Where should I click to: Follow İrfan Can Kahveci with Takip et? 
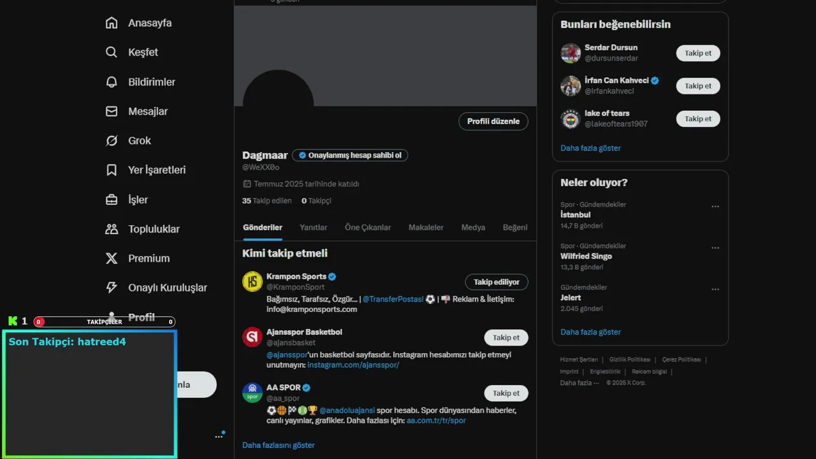(698, 86)
